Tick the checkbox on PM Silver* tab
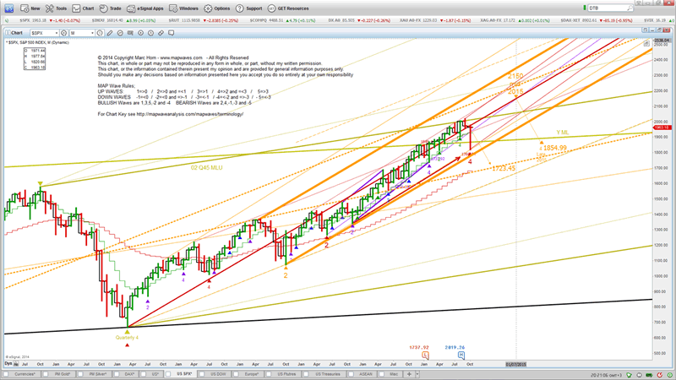The height and width of the screenshot is (380, 676). tap(80, 374)
